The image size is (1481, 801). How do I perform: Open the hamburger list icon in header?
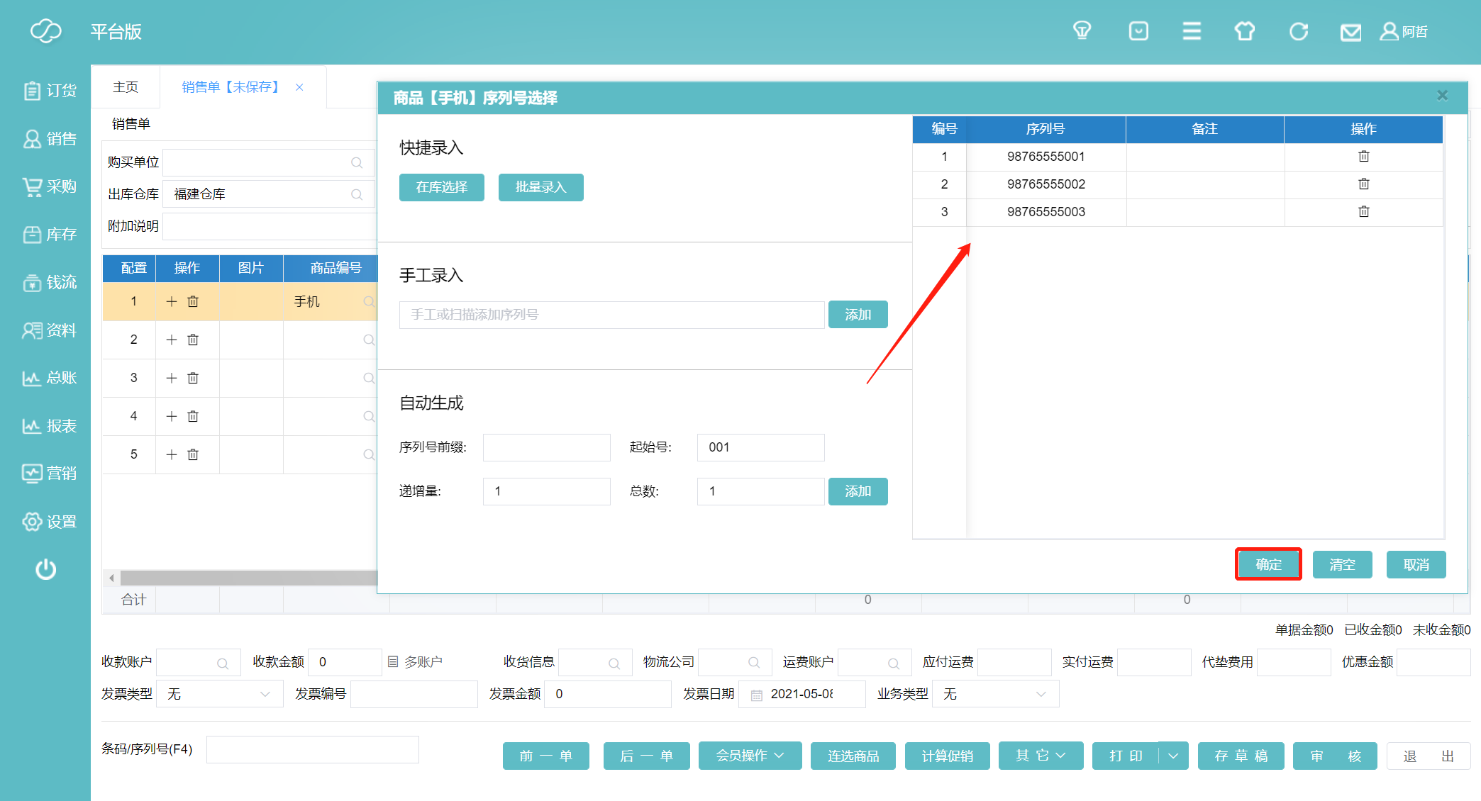1192,31
